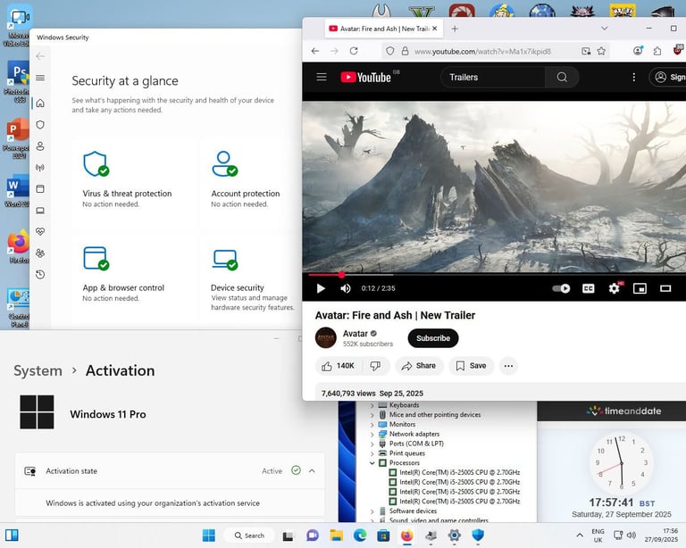This screenshot has width=686, height=548.
Task: Collapse Processors node in Device Manager
Action: (x=372, y=463)
